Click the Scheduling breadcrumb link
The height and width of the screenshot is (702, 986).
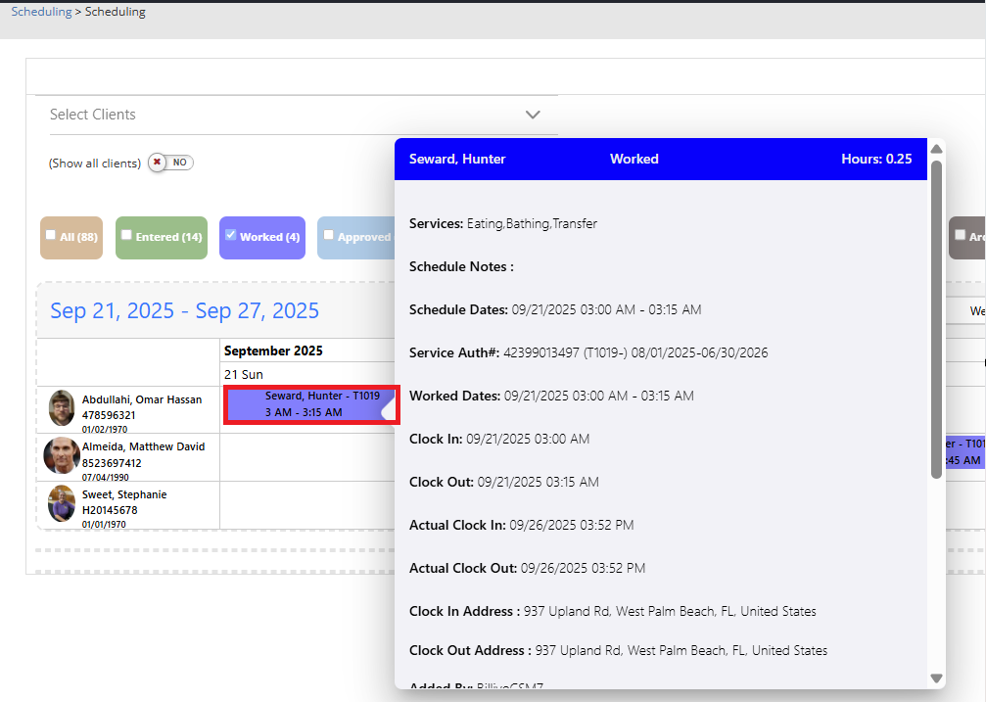click(41, 12)
